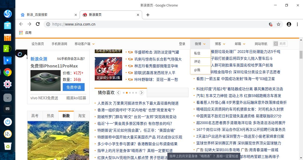Click the 应用 apps grid icon
303x160 pixels.
coord(20,33)
